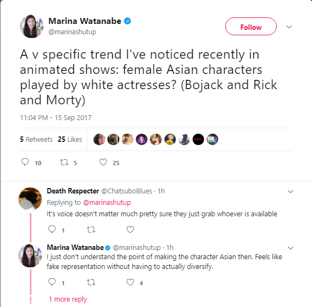Click the reply icon on the main tweet
This screenshot has height=307, width=312.
[x=25, y=162]
